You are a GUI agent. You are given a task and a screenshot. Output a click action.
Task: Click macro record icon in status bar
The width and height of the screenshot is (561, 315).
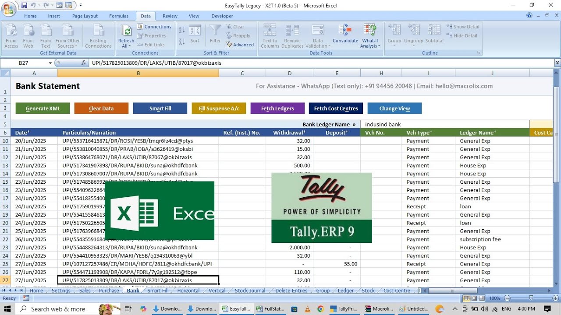26,298
